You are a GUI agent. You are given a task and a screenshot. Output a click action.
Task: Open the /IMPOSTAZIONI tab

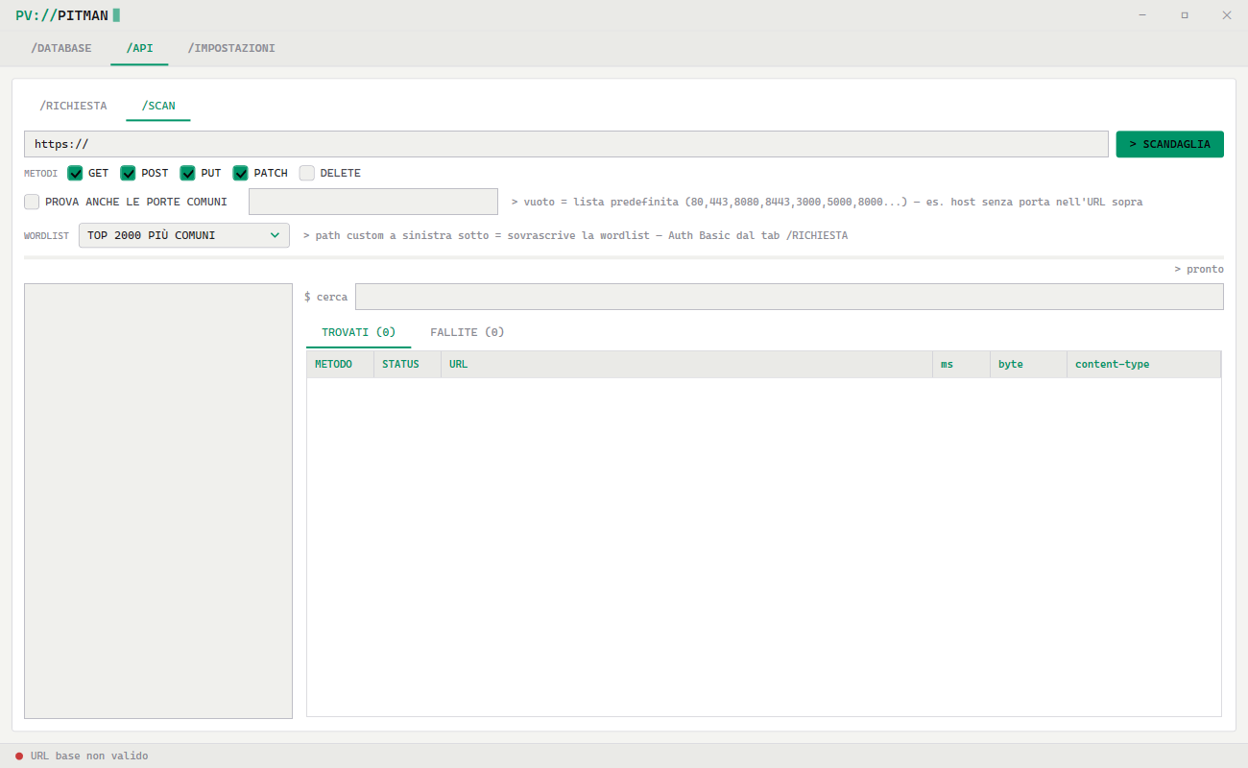pyautogui.click(x=231, y=48)
